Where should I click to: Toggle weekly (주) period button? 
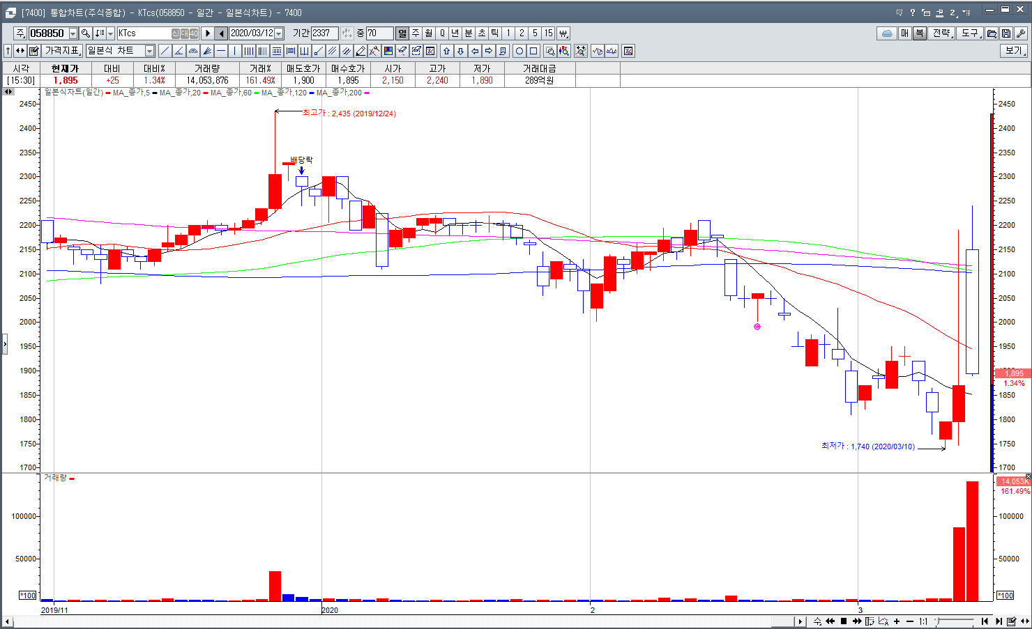click(416, 33)
